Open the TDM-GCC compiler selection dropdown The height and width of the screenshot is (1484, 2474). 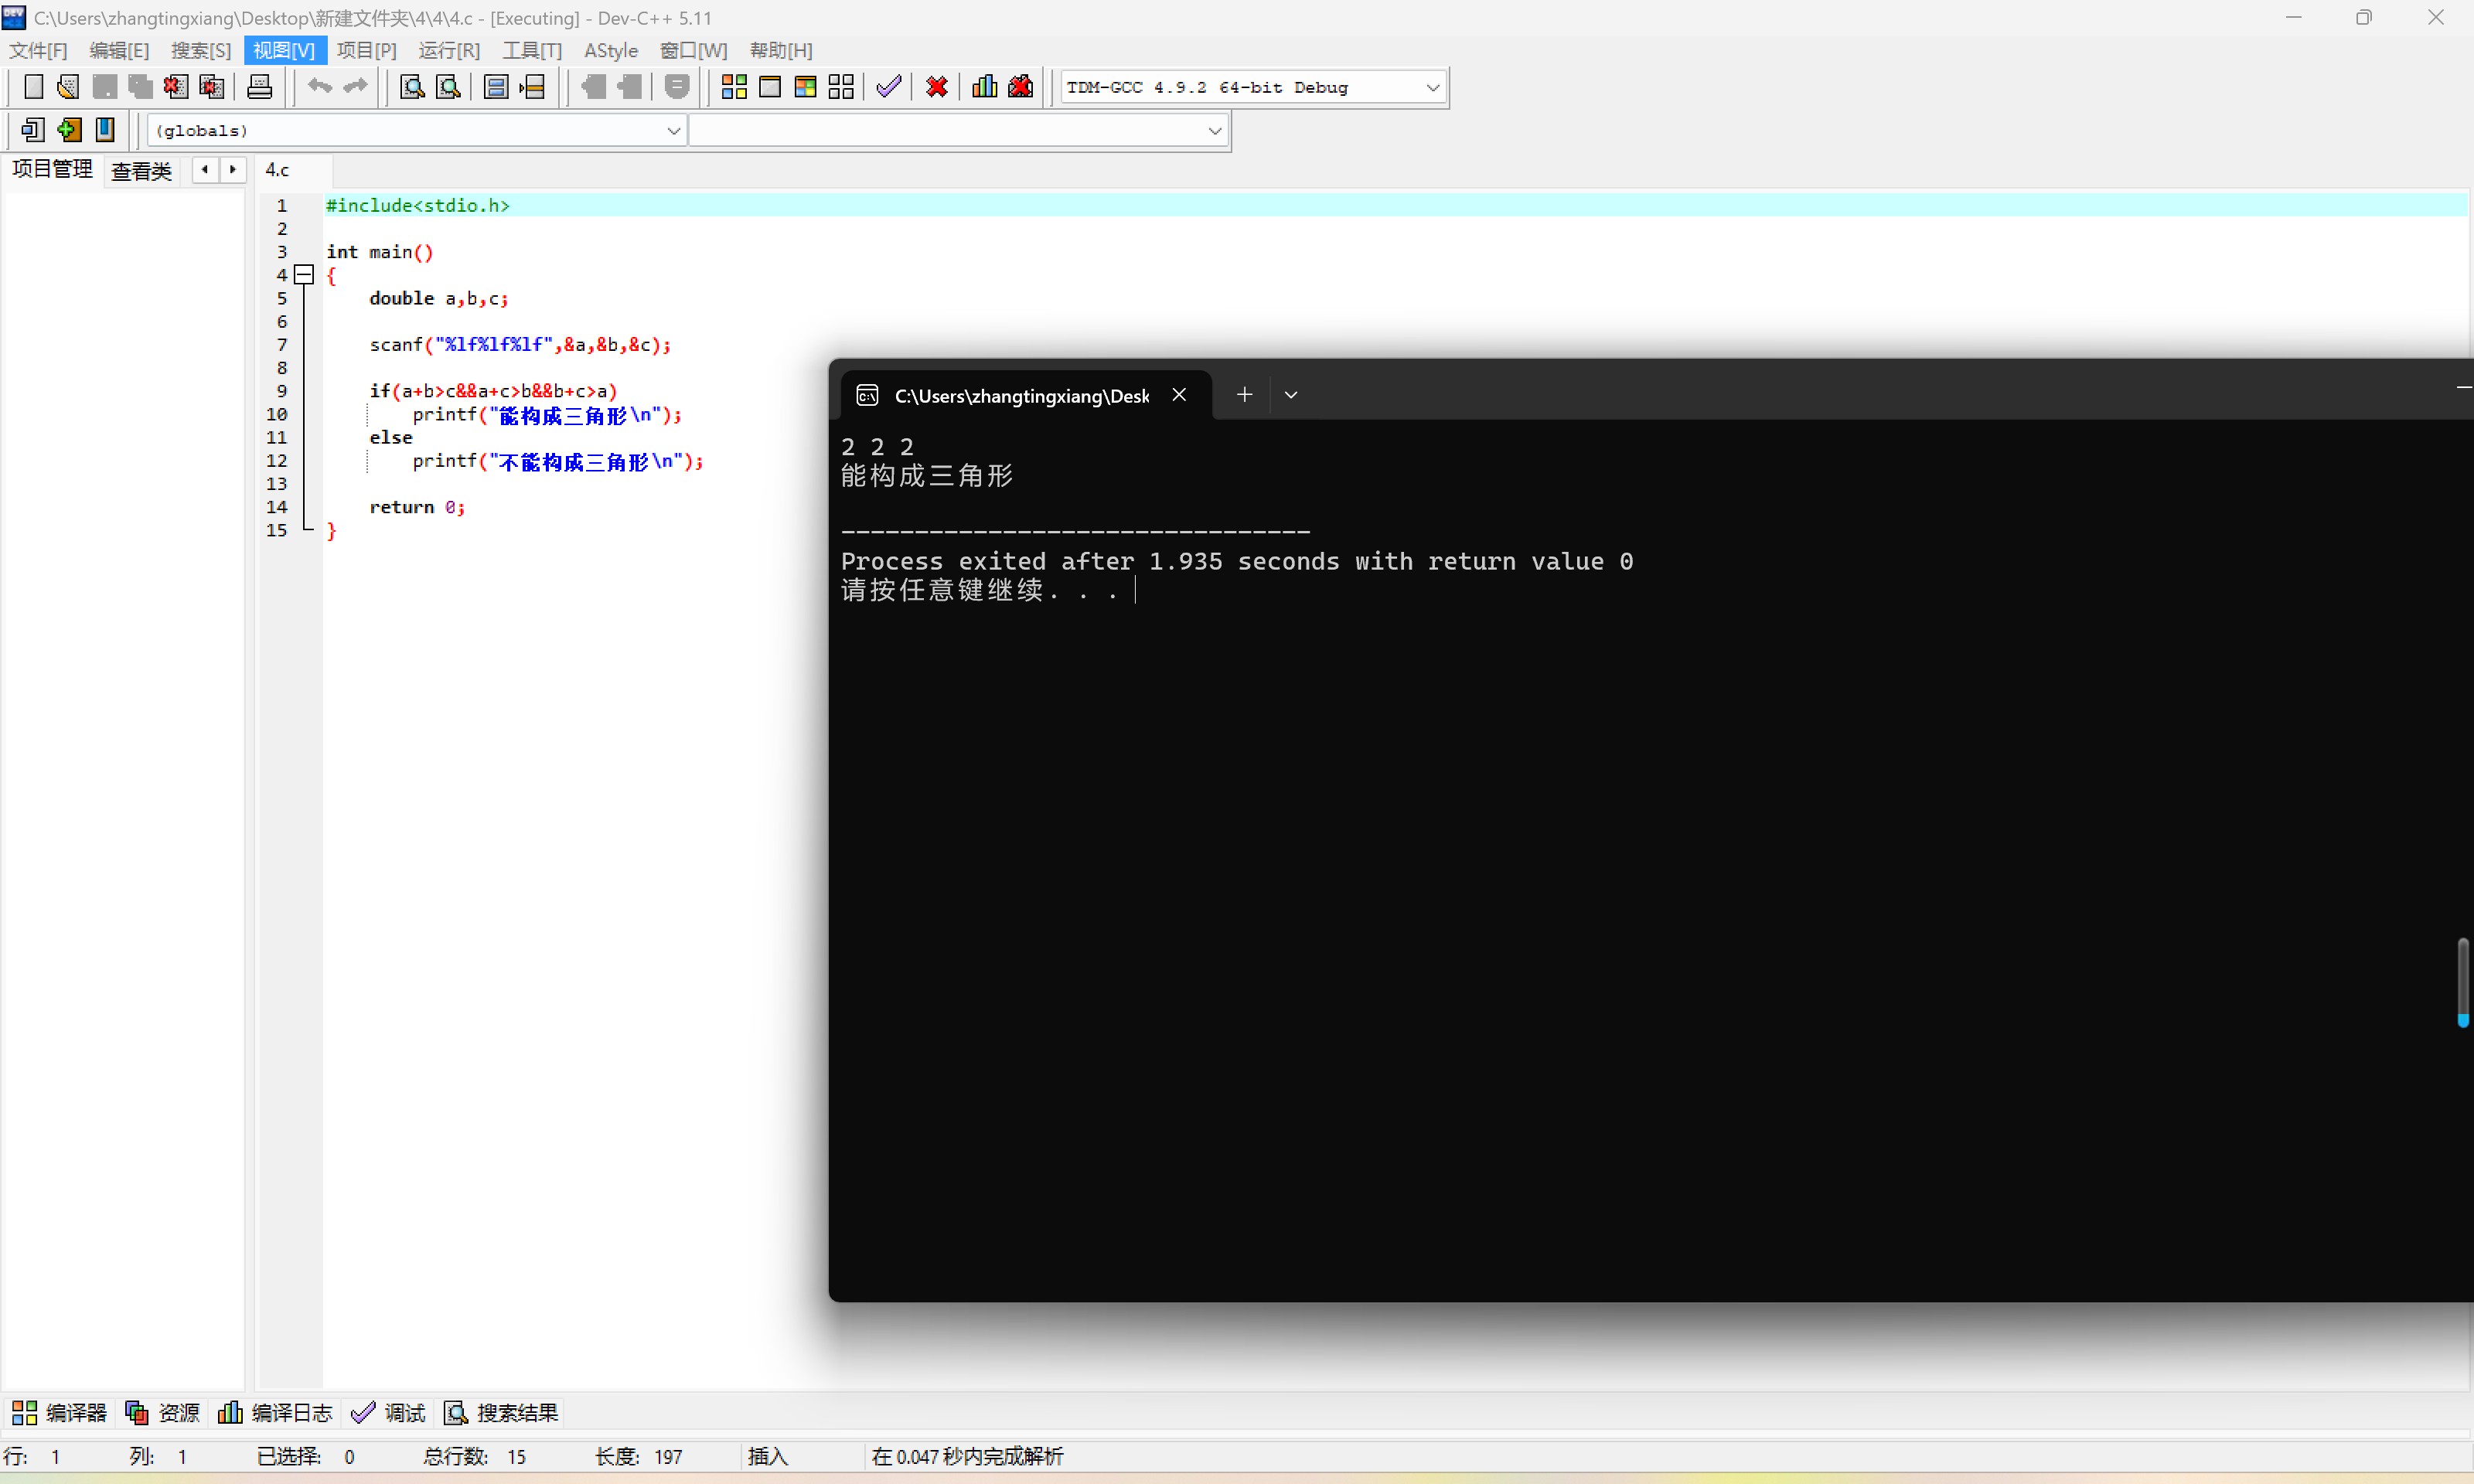point(1432,88)
